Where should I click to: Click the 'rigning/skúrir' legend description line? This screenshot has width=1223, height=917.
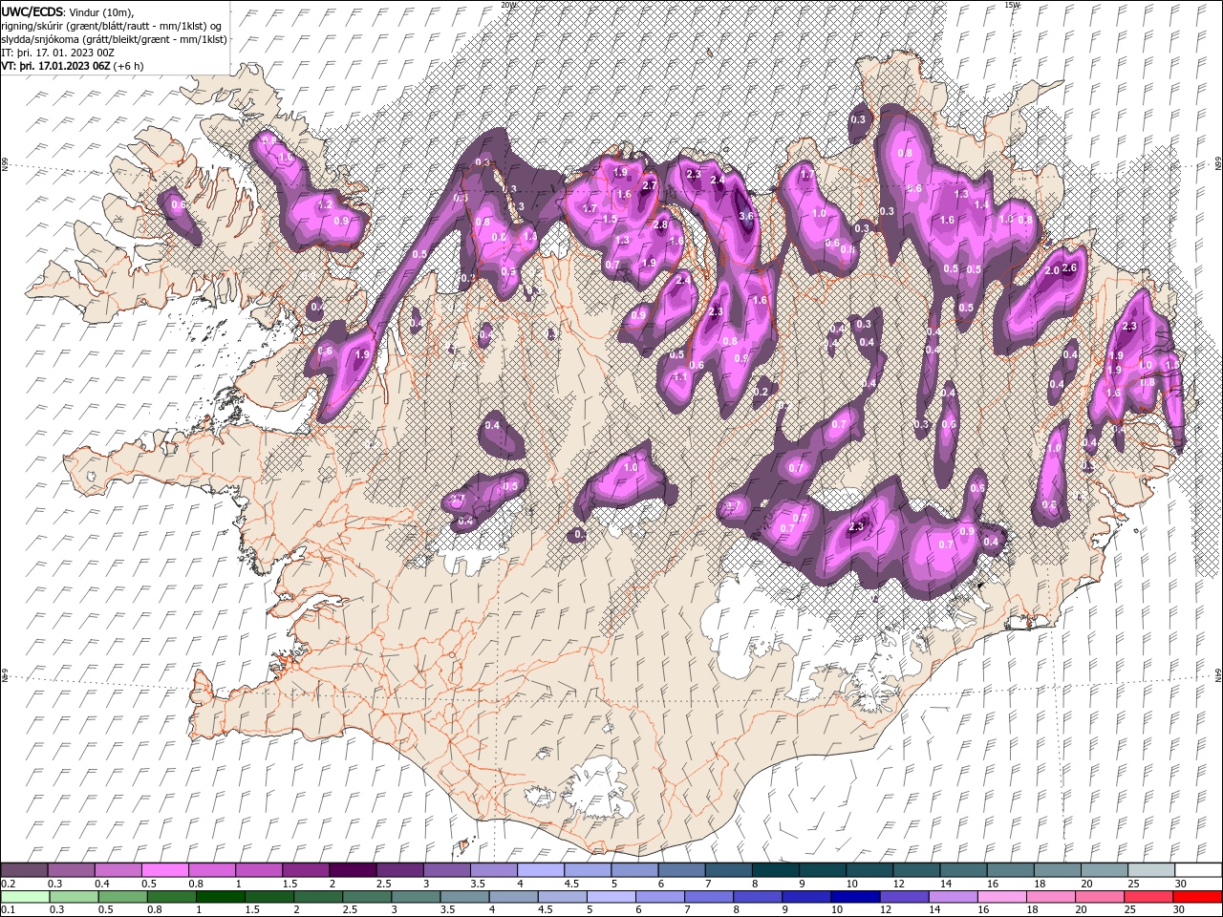pos(112,26)
